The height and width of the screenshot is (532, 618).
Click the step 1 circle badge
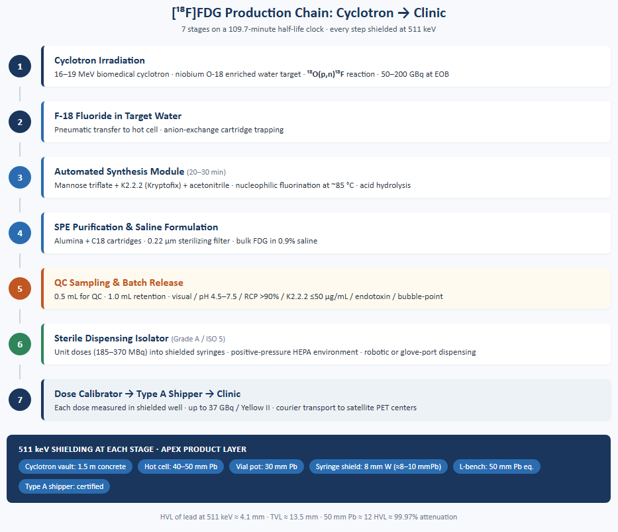click(x=20, y=66)
